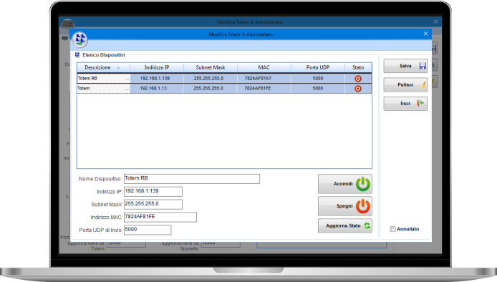The width and height of the screenshot is (497, 282).
Task: Click into the Nome Dispositivo text field
Action: [x=192, y=179]
